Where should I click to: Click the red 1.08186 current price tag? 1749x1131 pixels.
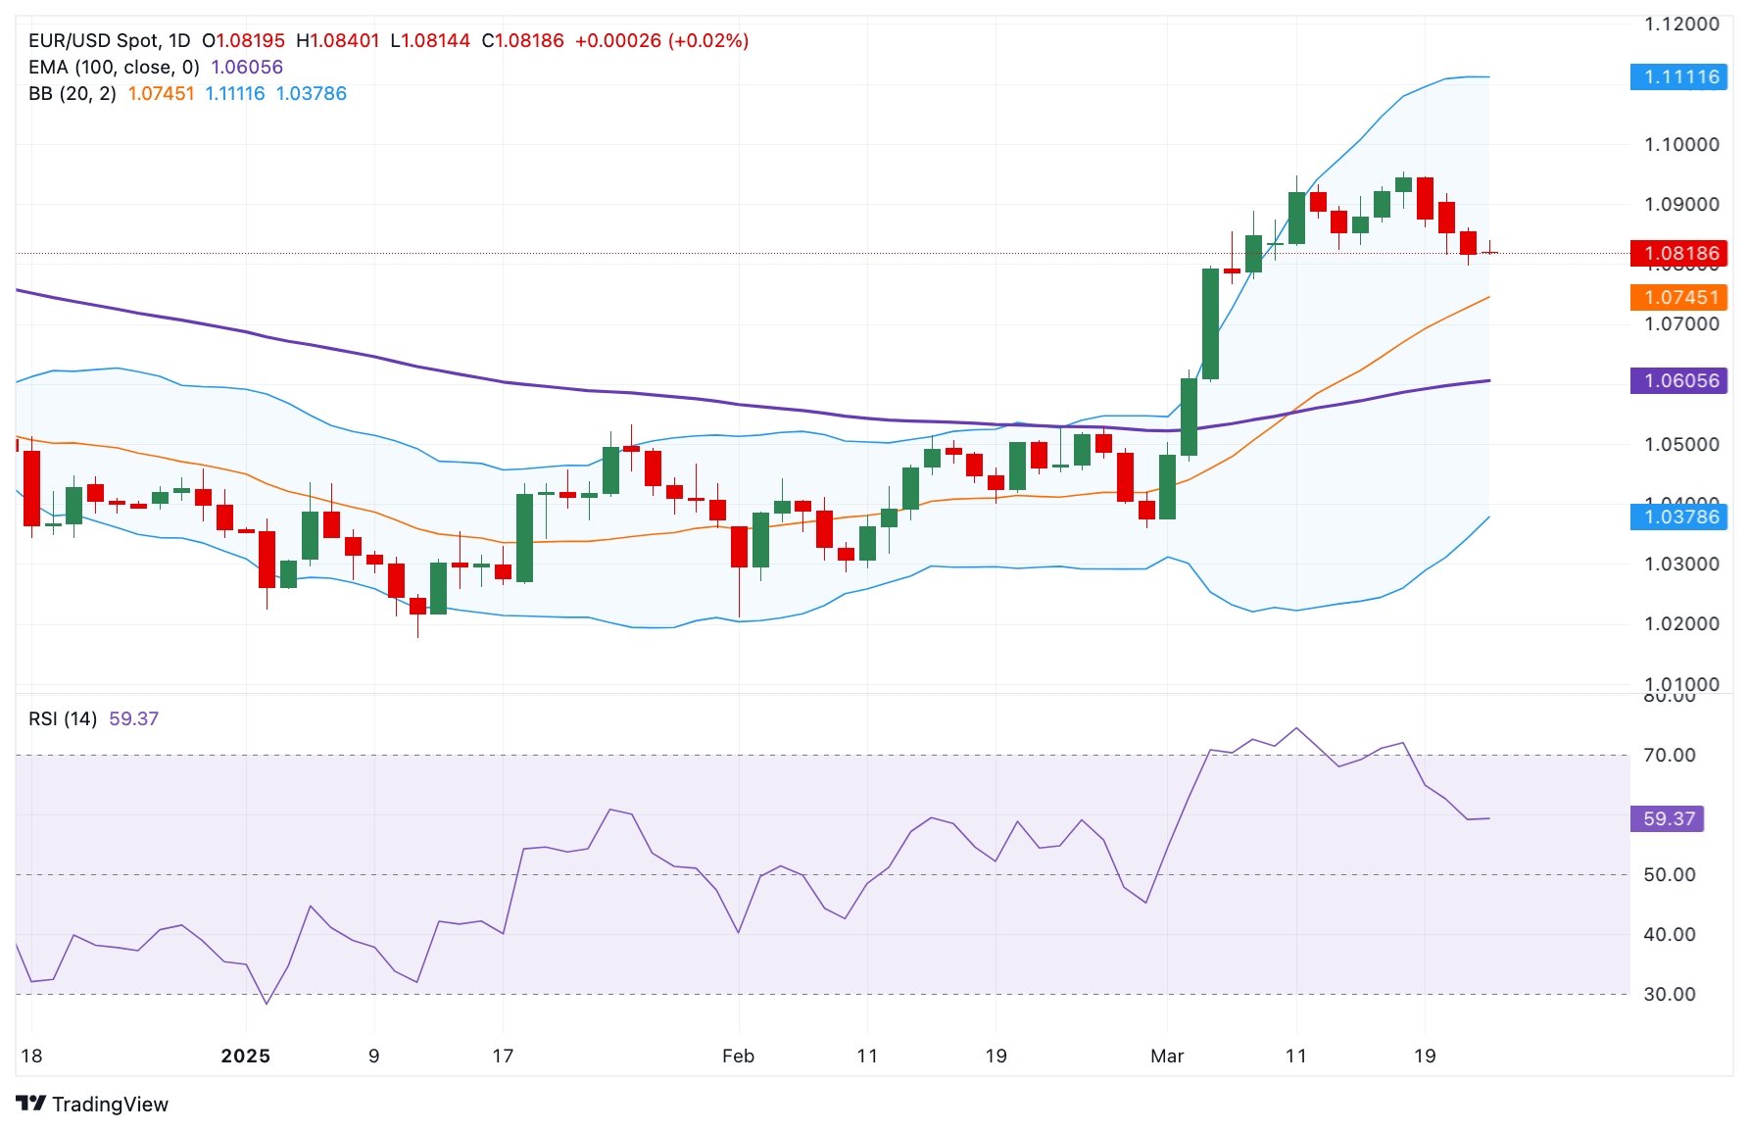click(1679, 253)
